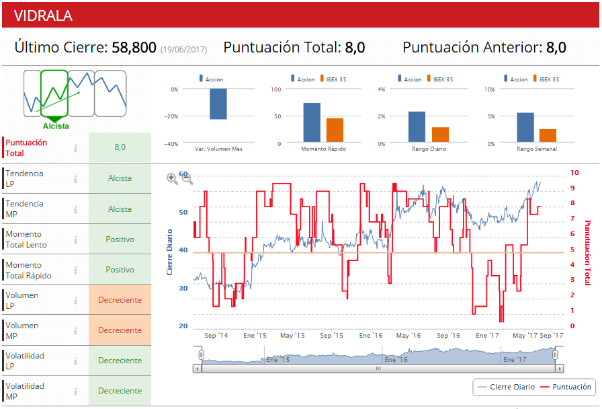This screenshot has height=409, width=602.
Task: Open info icon for Volumen LP row
Action: (76, 300)
